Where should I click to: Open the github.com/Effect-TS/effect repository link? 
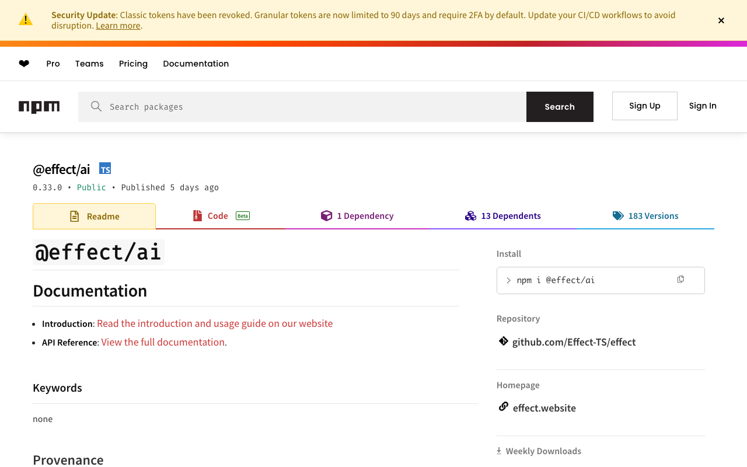pyautogui.click(x=574, y=342)
